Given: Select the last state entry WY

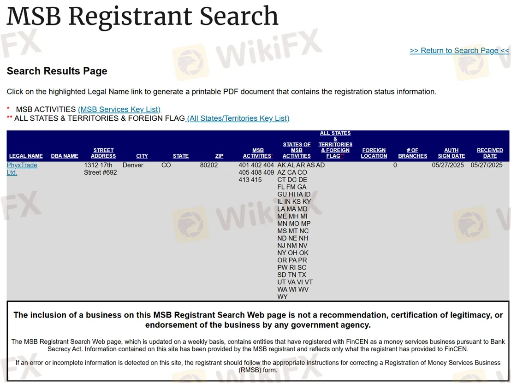Looking at the screenshot, I should (x=282, y=297).
